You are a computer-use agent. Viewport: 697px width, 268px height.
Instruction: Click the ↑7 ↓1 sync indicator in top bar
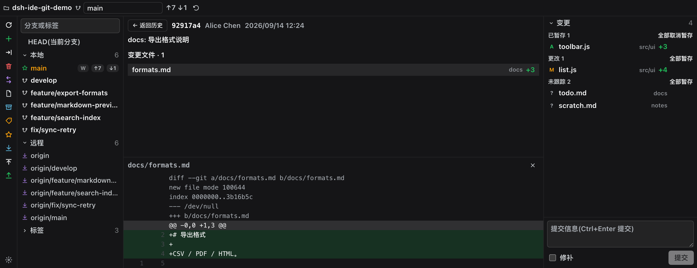177,8
